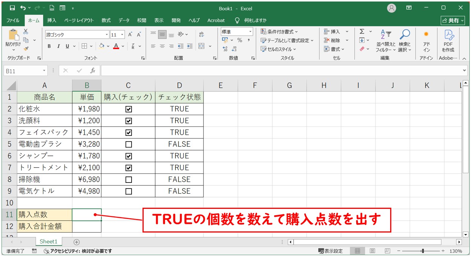The width and height of the screenshot is (472, 257).
Task: Open the Name Box dropdown arrow
Action: [44, 70]
